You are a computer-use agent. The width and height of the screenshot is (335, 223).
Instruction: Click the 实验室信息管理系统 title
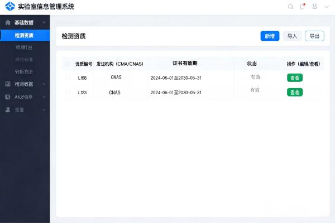tap(46, 6)
